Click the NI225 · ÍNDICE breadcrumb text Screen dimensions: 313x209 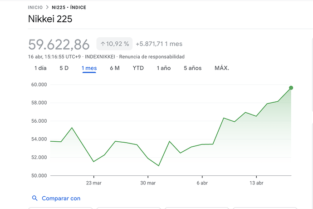coord(69,7)
